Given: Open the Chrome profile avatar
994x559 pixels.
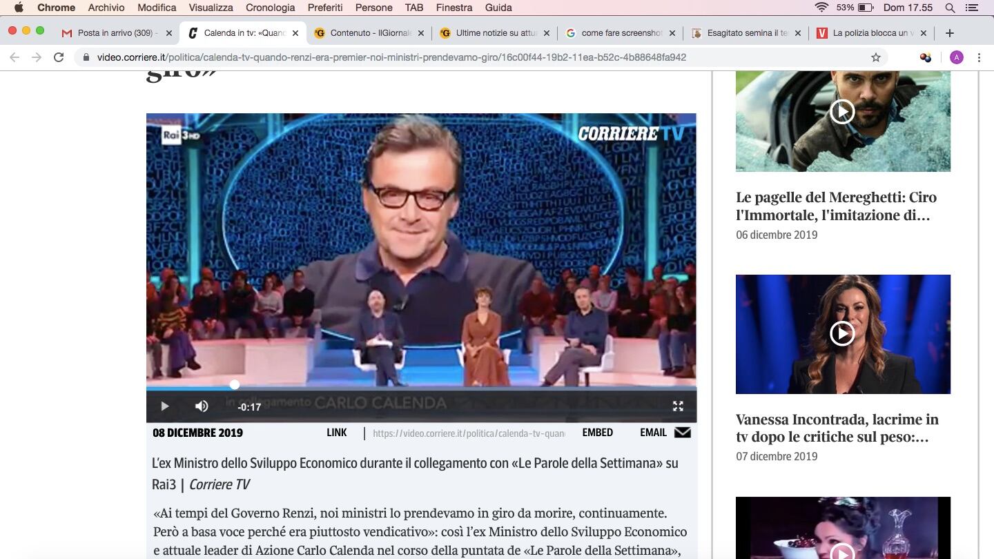Looking at the screenshot, I should pyautogui.click(x=957, y=57).
